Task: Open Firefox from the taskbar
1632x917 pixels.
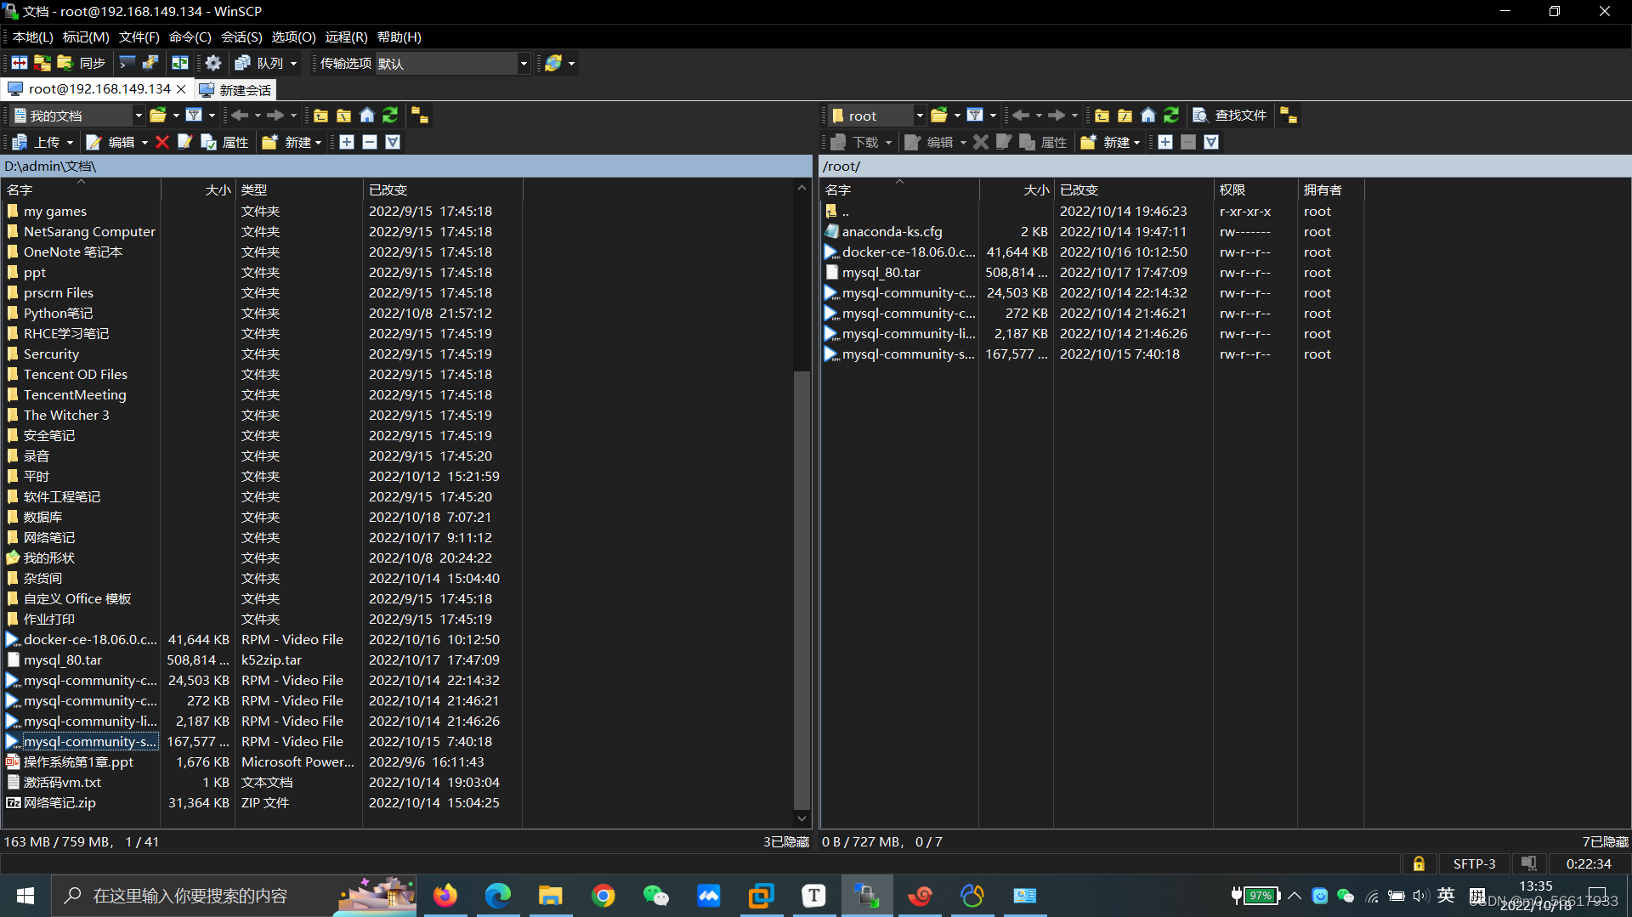Action: point(445,896)
